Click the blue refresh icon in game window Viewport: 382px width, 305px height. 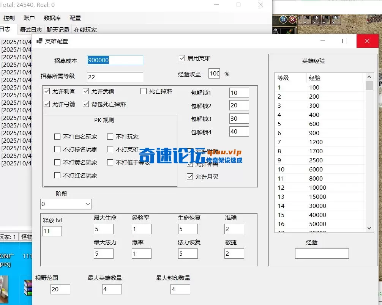(x=283, y=19)
